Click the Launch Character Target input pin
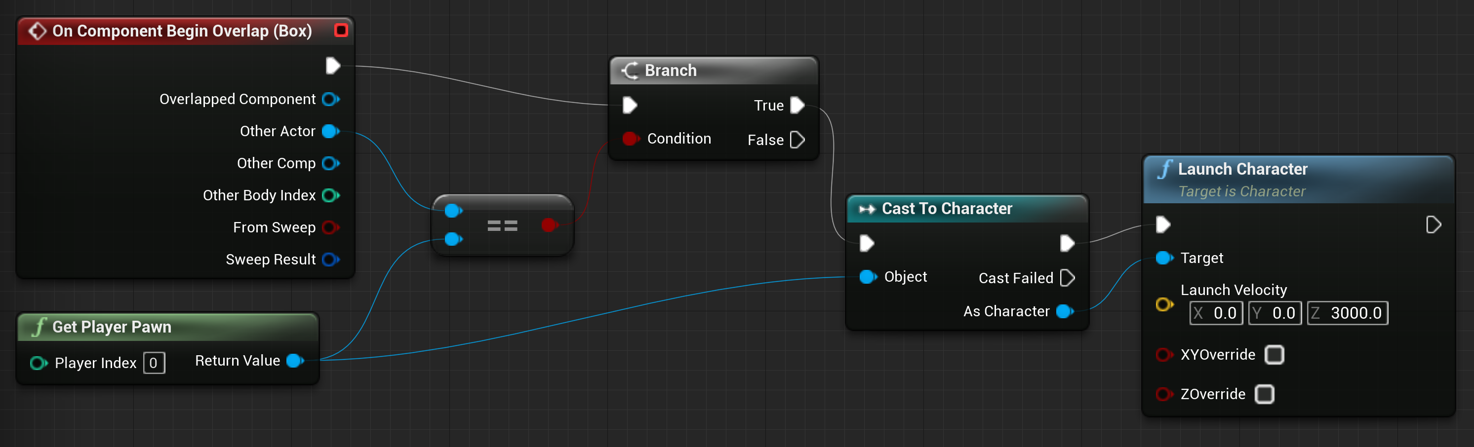Screen dimensions: 1474x447 pyautogui.click(x=1164, y=258)
